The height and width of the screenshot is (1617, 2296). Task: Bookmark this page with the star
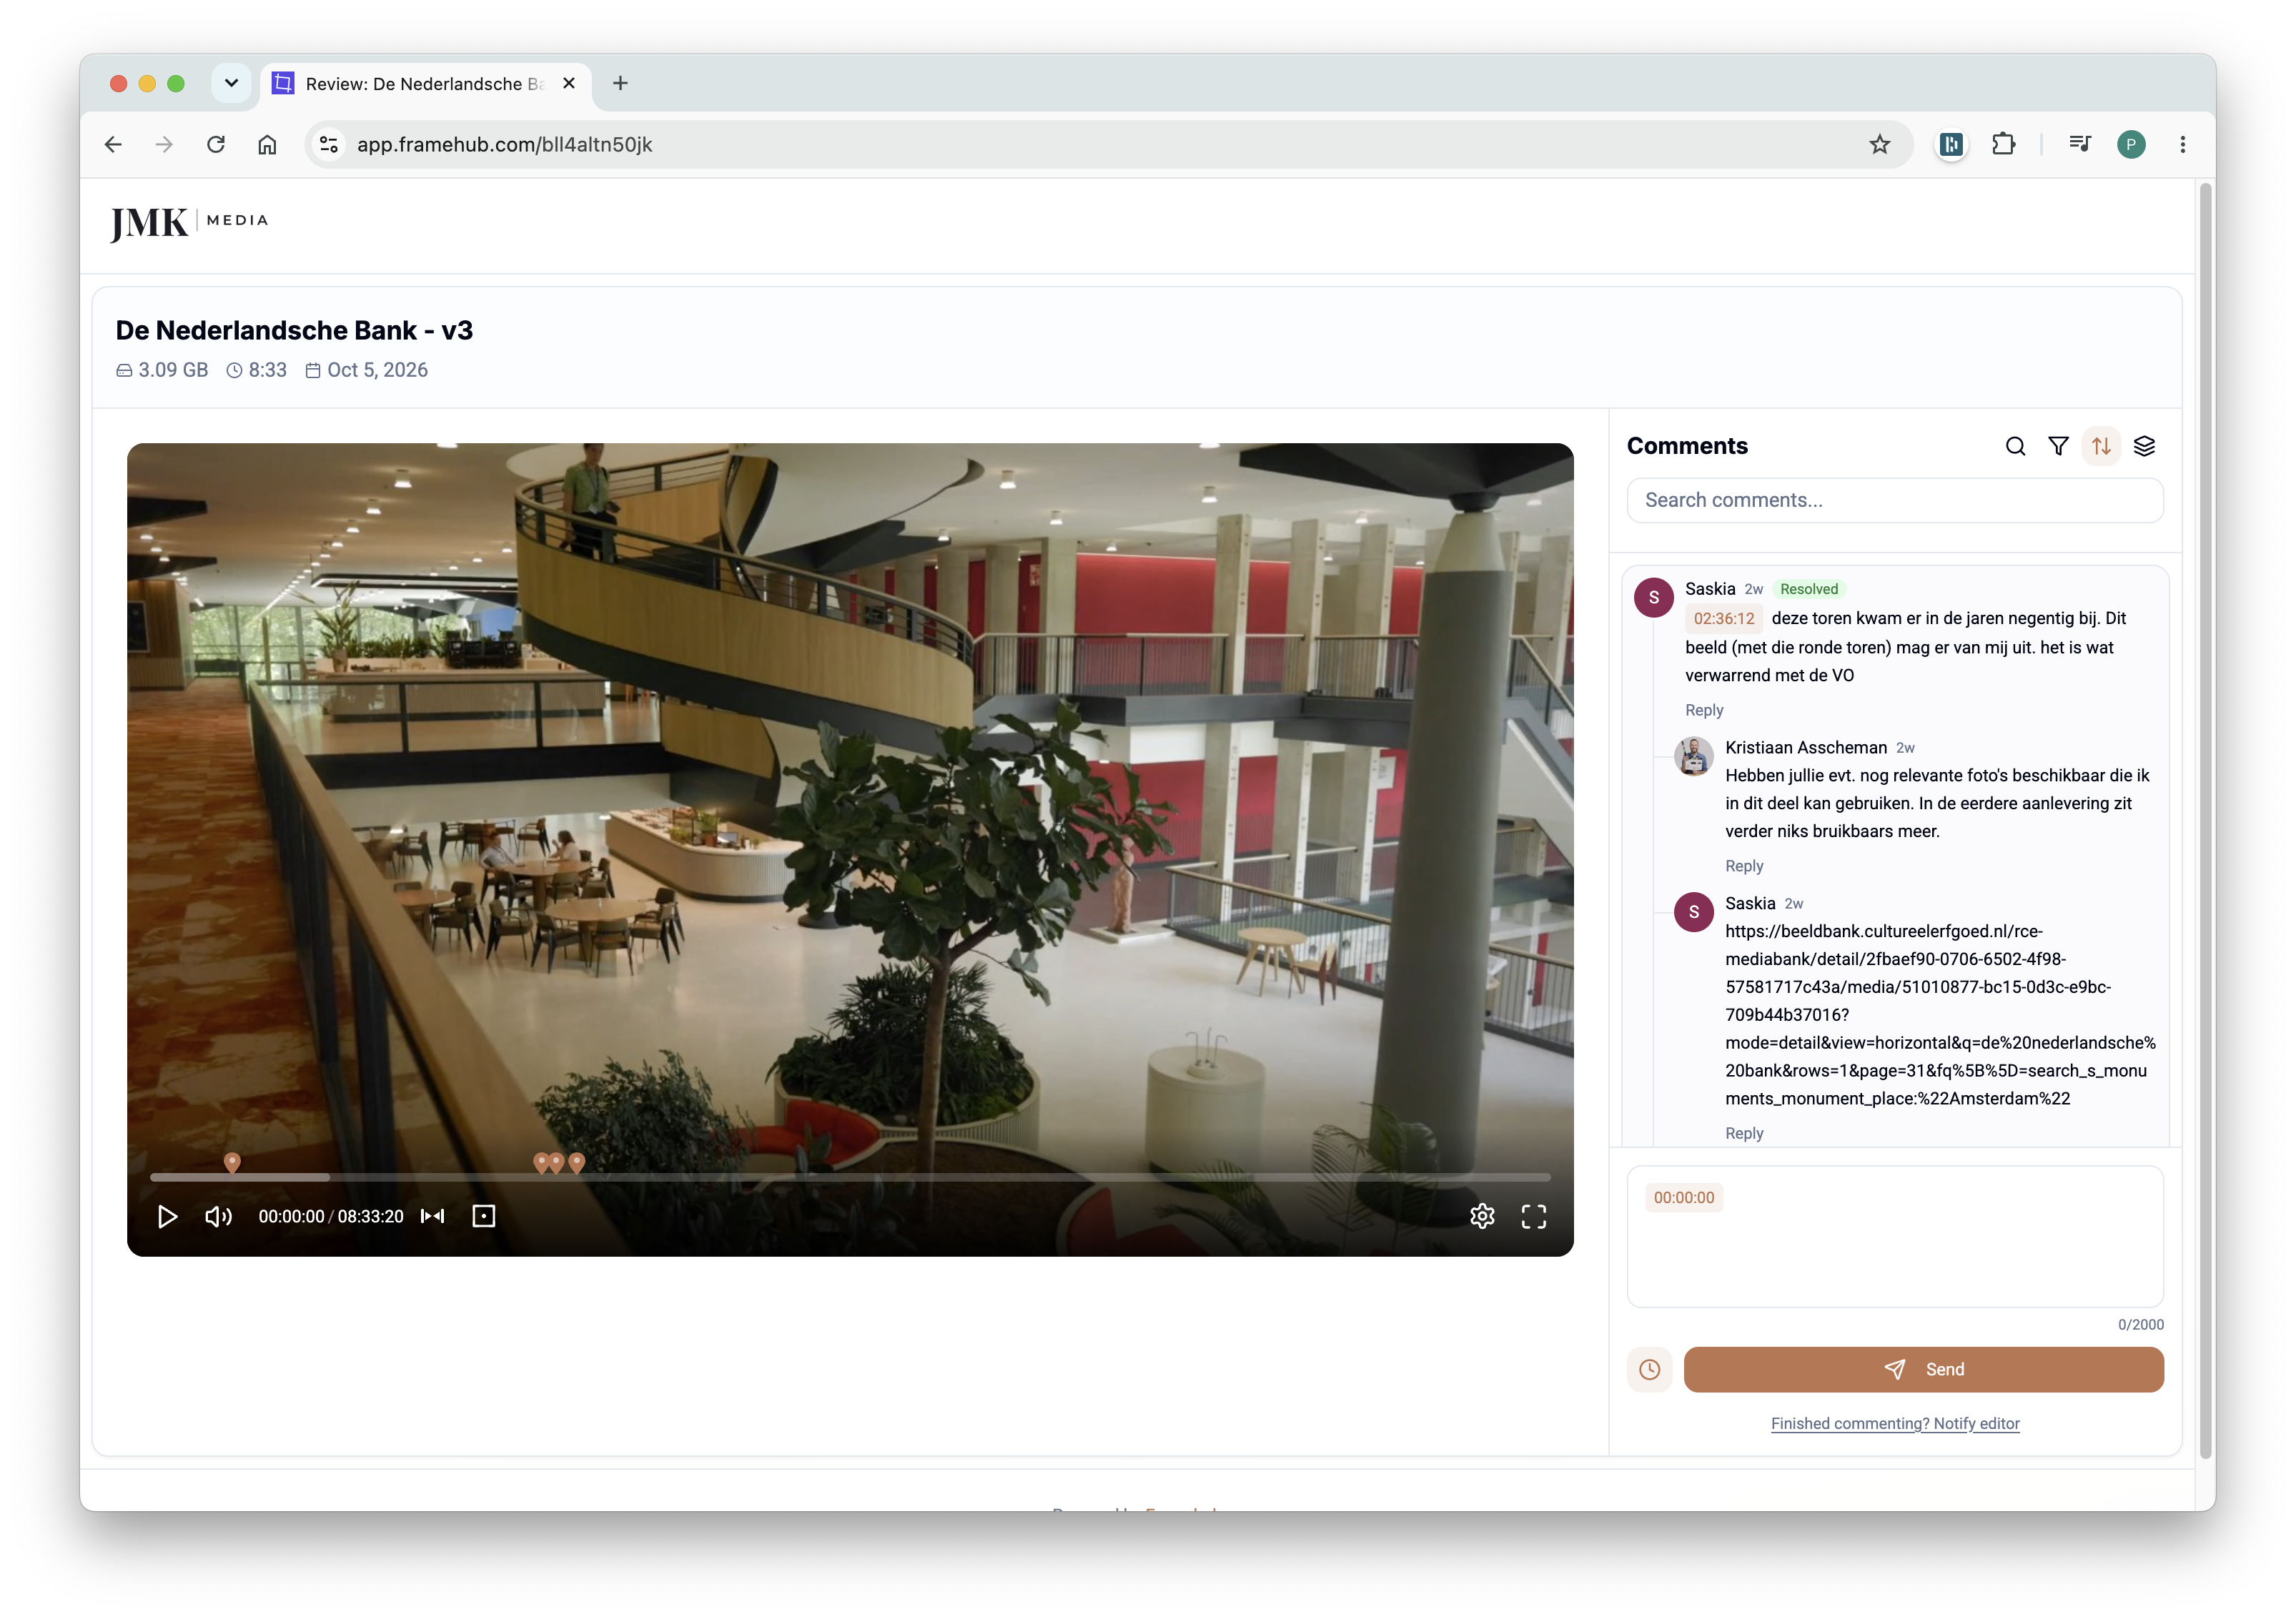1880,144
